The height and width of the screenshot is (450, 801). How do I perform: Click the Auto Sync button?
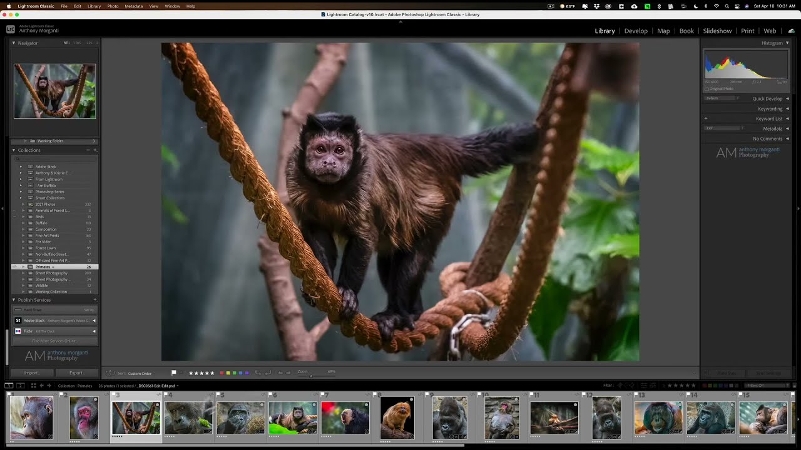tap(726, 373)
